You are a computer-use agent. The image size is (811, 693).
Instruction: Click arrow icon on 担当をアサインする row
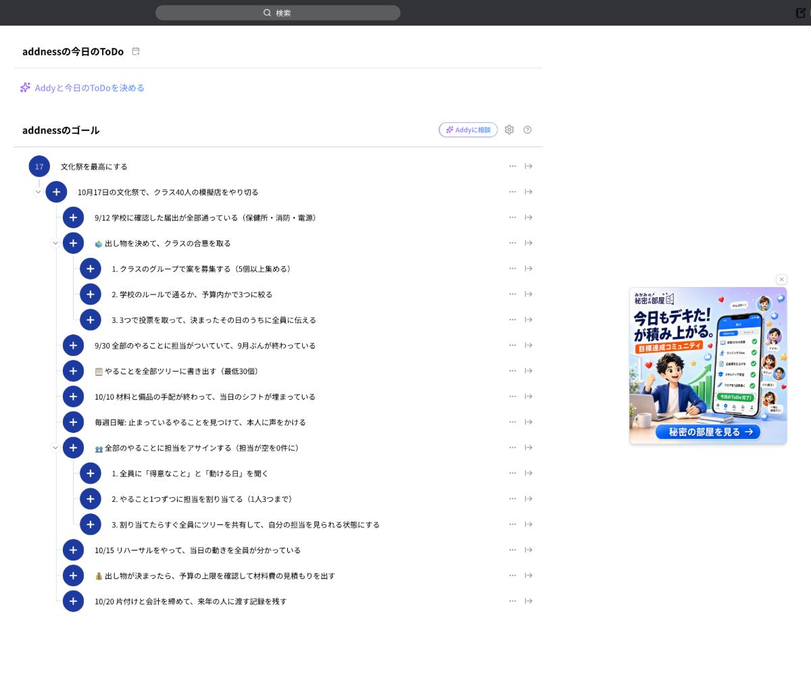tap(529, 448)
